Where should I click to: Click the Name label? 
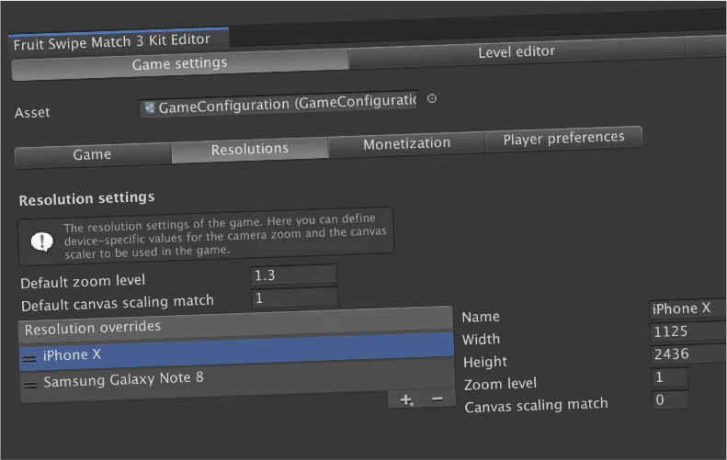481,317
